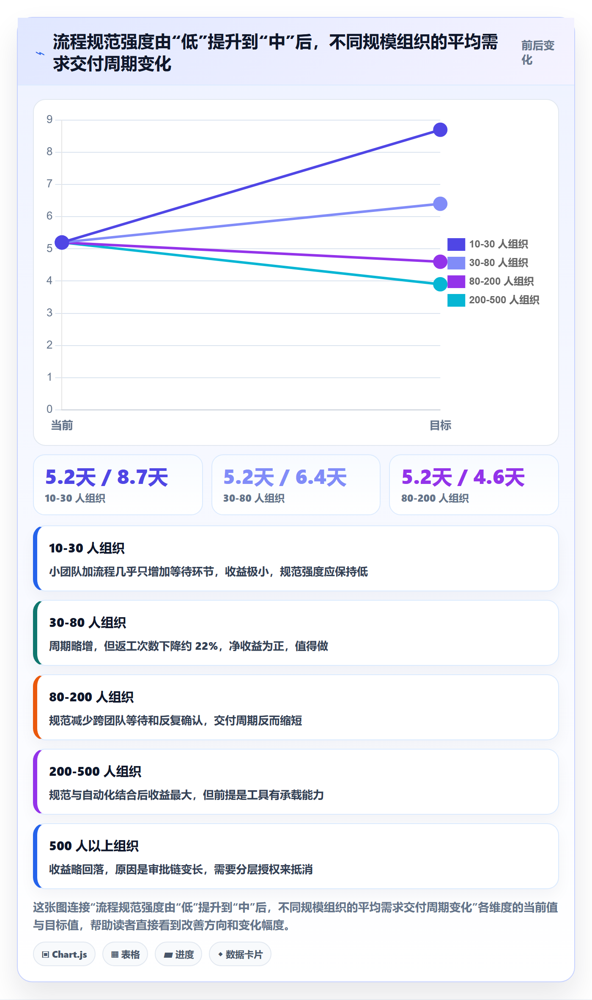
Task: Click the 目标 x-axis label
Action: point(440,425)
